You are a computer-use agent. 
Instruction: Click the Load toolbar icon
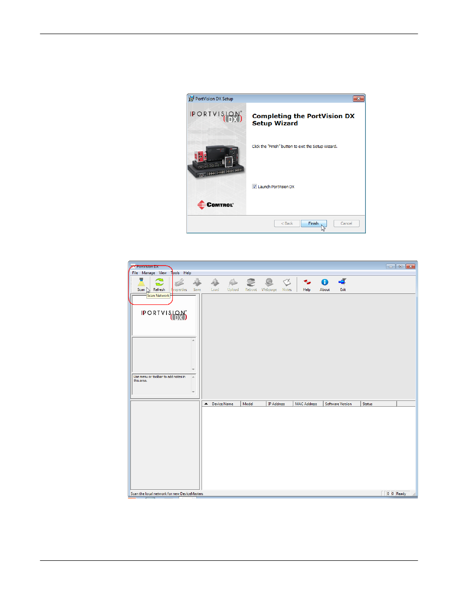[x=215, y=284]
